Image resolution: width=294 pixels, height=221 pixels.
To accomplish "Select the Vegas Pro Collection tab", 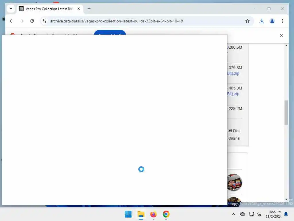I will 50,9.
